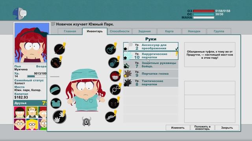Screen dimensions: 252x141
Task: Click the white МАНА bar
Action: 204,17
